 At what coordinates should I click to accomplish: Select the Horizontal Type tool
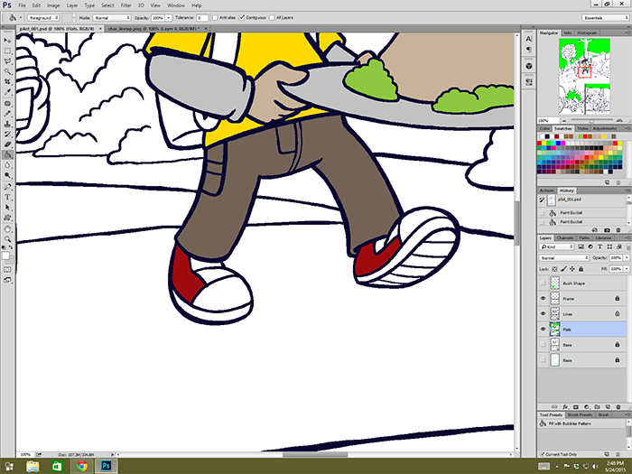pos(7,197)
